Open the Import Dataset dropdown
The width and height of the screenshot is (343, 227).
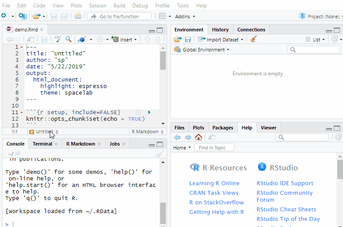click(x=220, y=40)
